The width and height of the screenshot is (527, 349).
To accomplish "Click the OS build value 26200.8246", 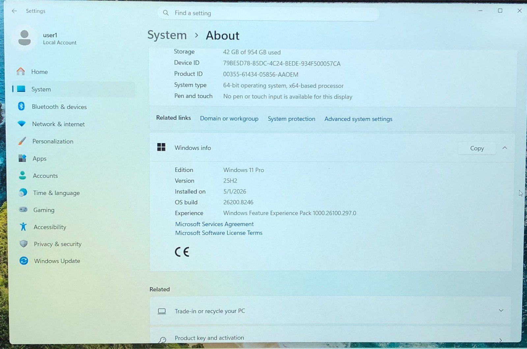I will coord(238,202).
